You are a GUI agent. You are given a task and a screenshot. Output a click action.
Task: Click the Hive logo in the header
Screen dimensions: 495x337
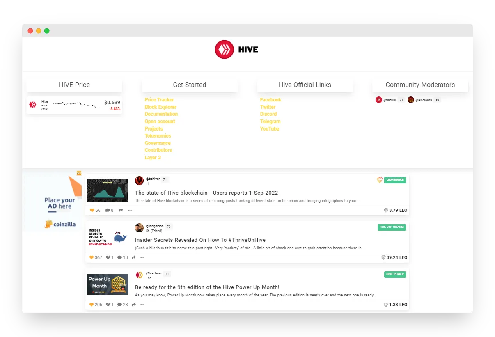236,50
